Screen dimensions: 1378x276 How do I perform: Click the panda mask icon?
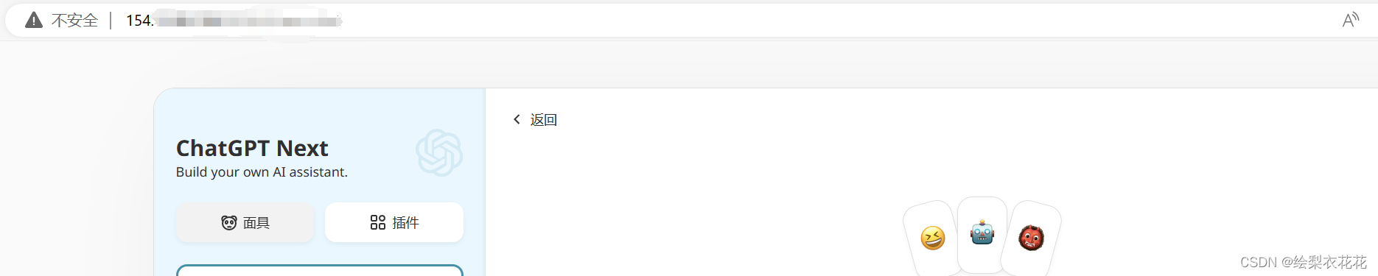pos(229,222)
